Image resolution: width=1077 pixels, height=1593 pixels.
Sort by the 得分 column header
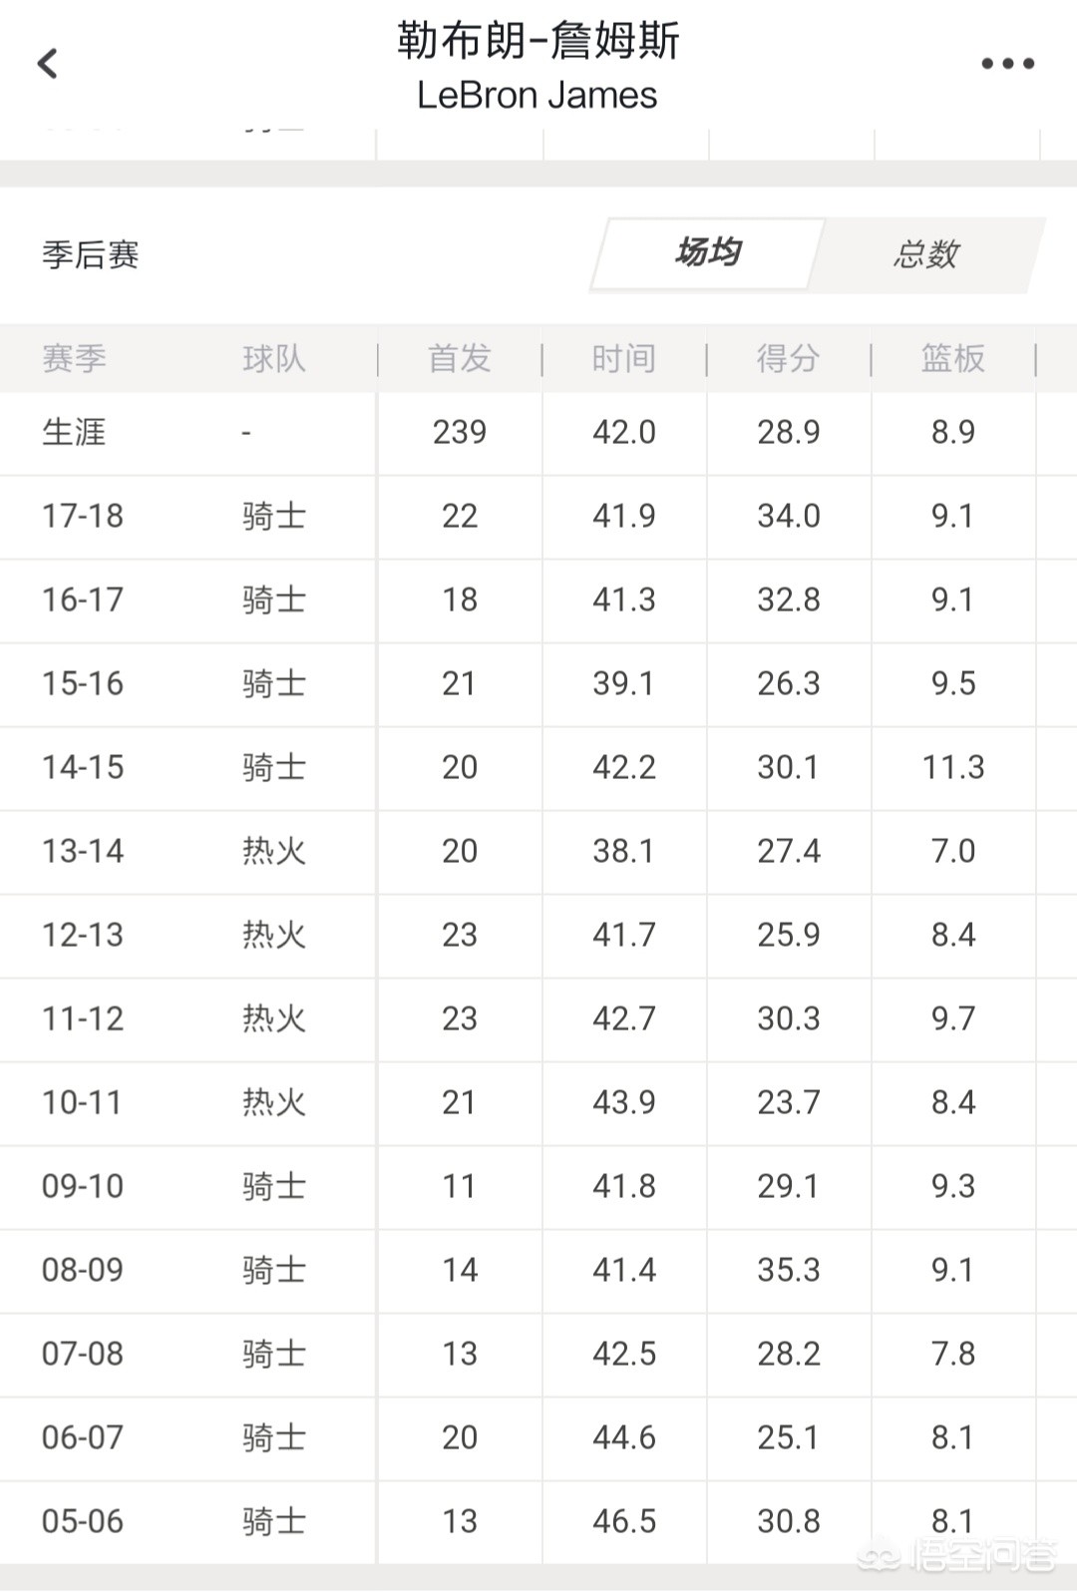click(x=789, y=358)
